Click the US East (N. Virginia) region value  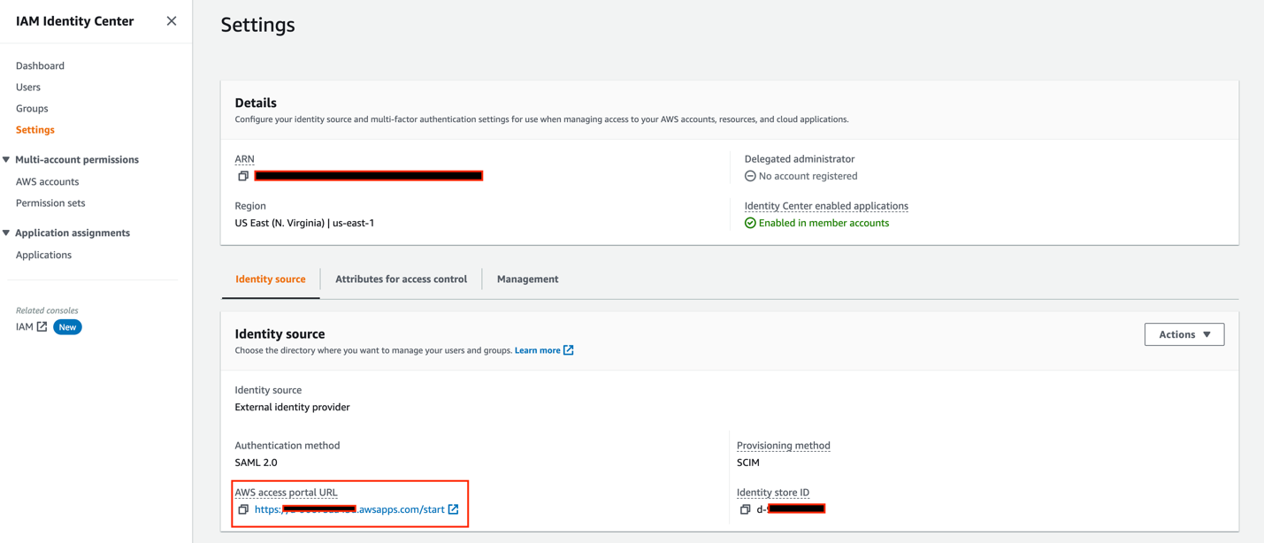point(304,223)
